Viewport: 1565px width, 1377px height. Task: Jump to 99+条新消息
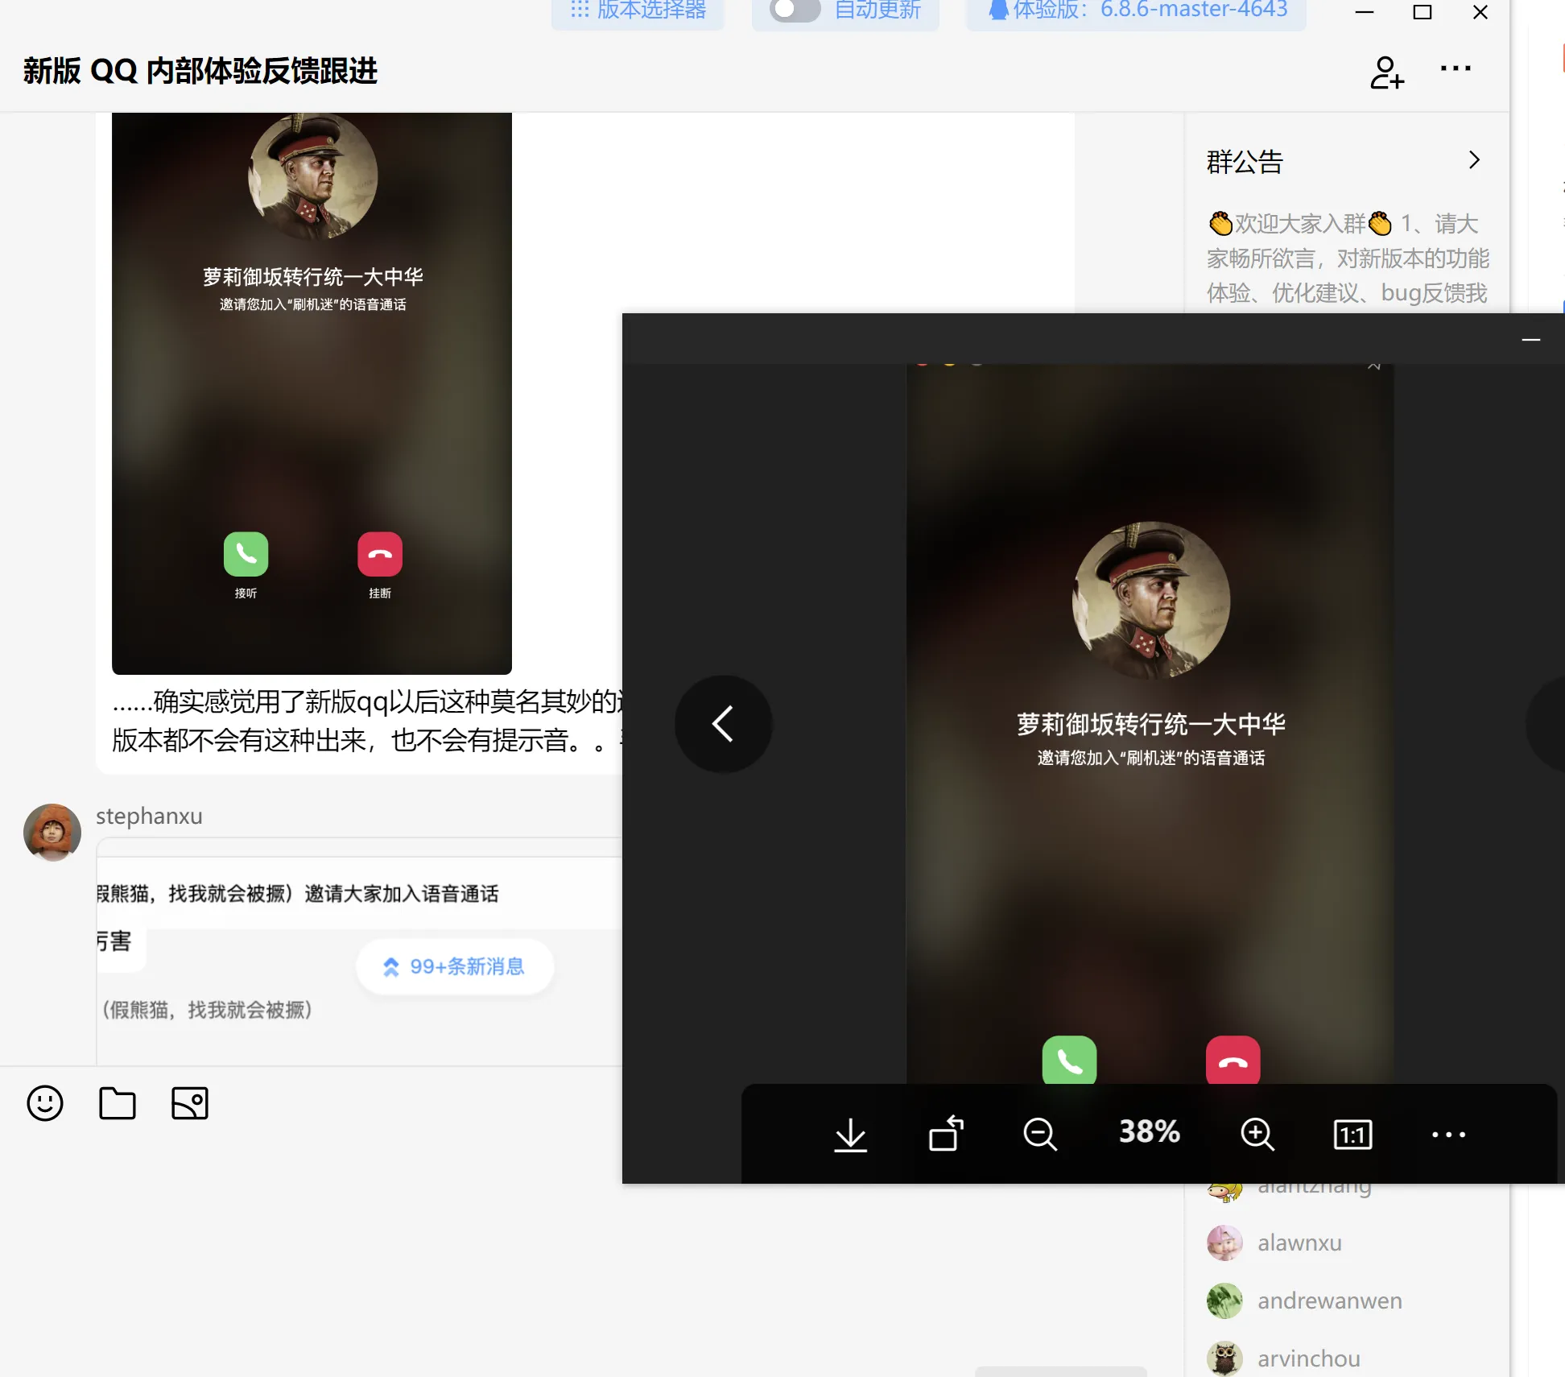pos(456,966)
